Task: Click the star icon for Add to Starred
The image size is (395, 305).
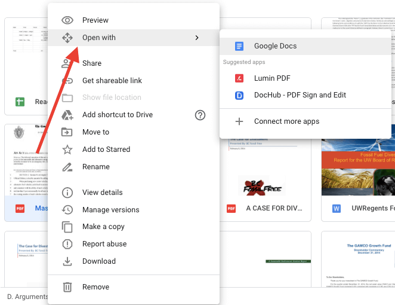Action: pyautogui.click(x=68, y=150)
